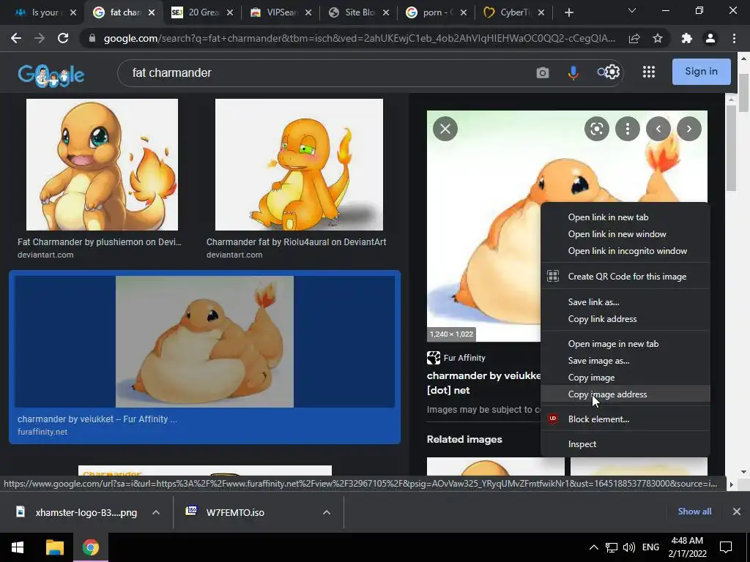Show the previous preview image
This screenshot has width=750, height=562.
(658, 129)
